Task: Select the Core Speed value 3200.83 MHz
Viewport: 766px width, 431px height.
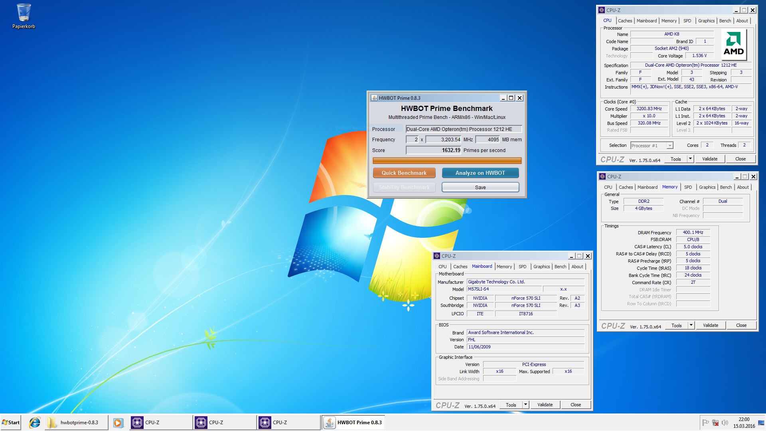Action: 649,109
